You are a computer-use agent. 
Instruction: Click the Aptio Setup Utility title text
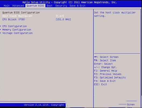point(70,2)
